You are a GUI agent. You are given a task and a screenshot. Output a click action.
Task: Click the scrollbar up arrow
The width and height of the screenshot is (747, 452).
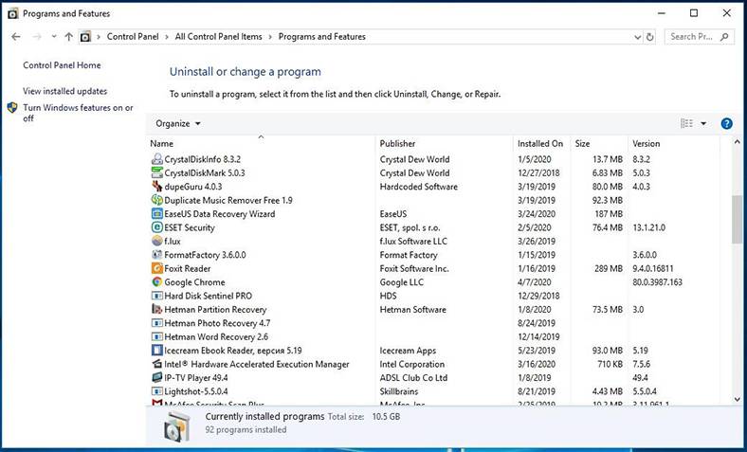pyautogui.click(x=737, y=142)
